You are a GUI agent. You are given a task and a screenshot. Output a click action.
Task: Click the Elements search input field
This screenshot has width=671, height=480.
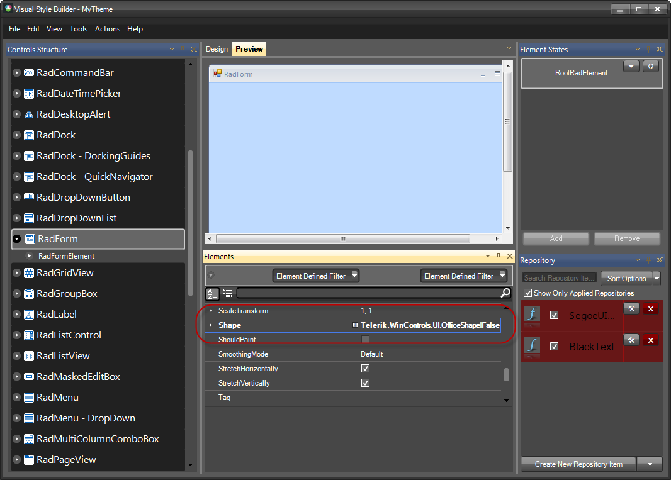368,293
